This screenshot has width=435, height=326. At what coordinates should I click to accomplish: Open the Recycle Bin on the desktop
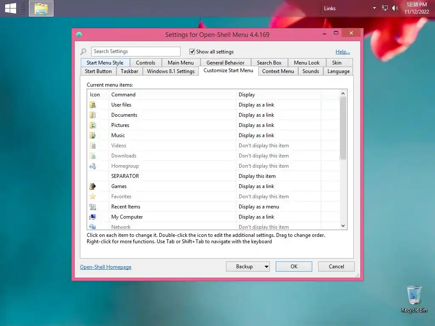tap(414, 299)
